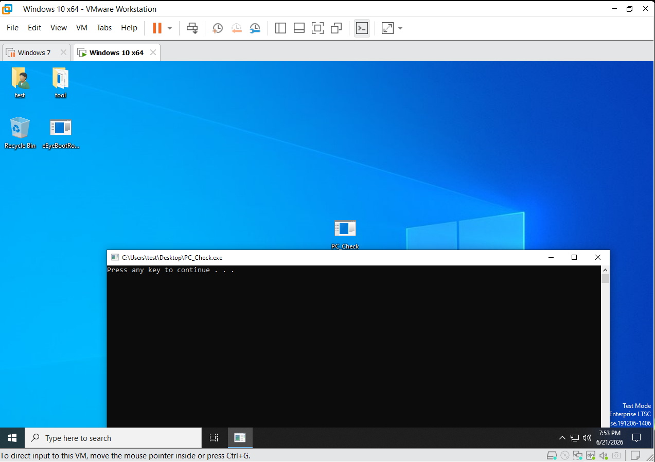Screen dimensions: 655x462
Task: Open the VM menu
Action: pos(82,28)
